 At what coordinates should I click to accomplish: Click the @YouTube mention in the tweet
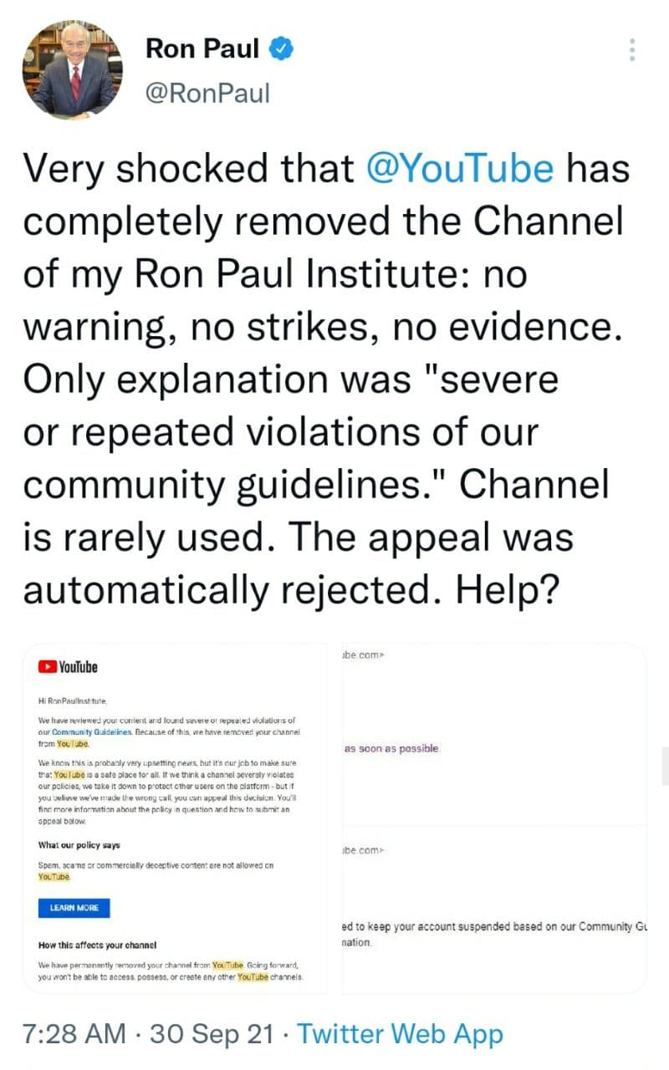pos(460,170)
